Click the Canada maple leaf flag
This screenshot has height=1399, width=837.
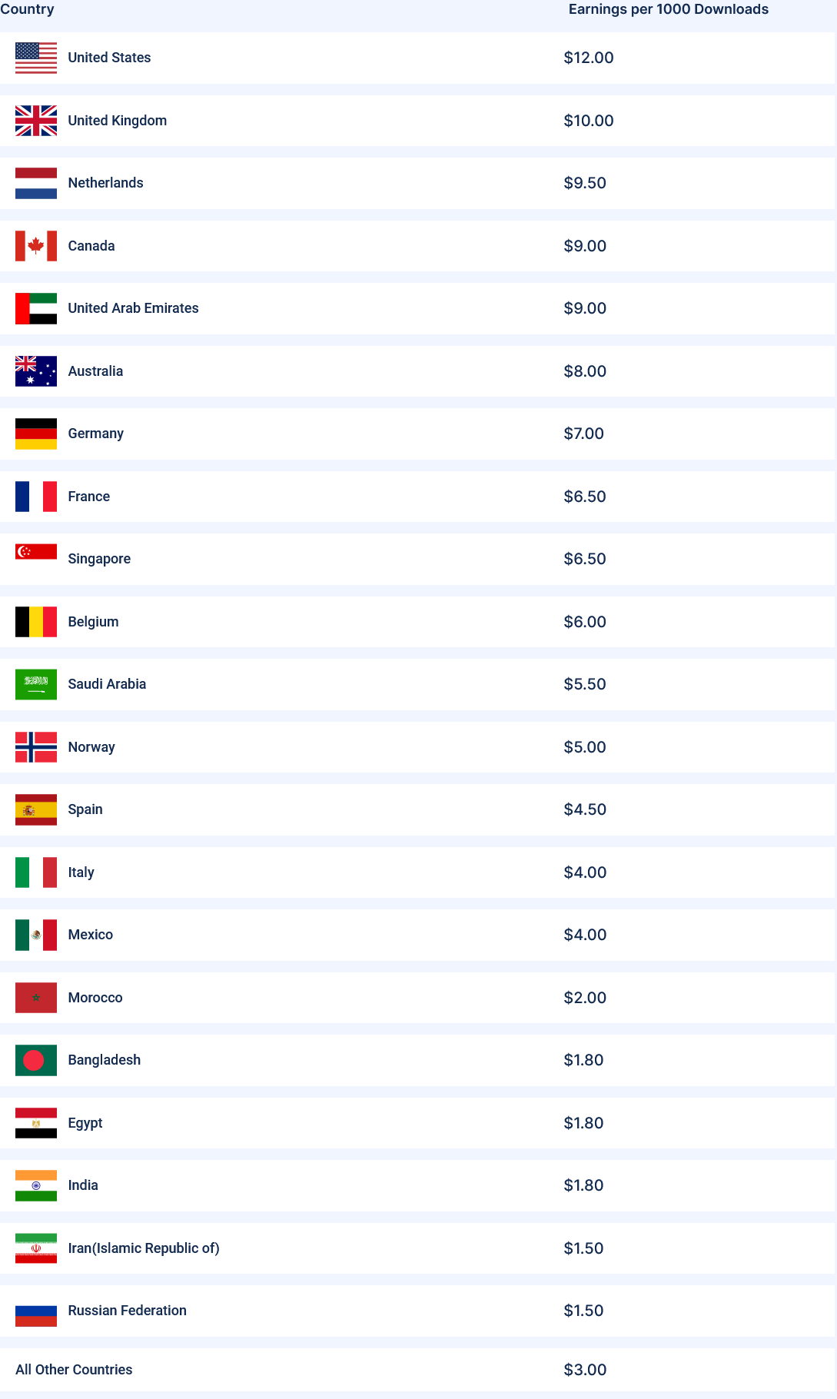pos(36,246)
